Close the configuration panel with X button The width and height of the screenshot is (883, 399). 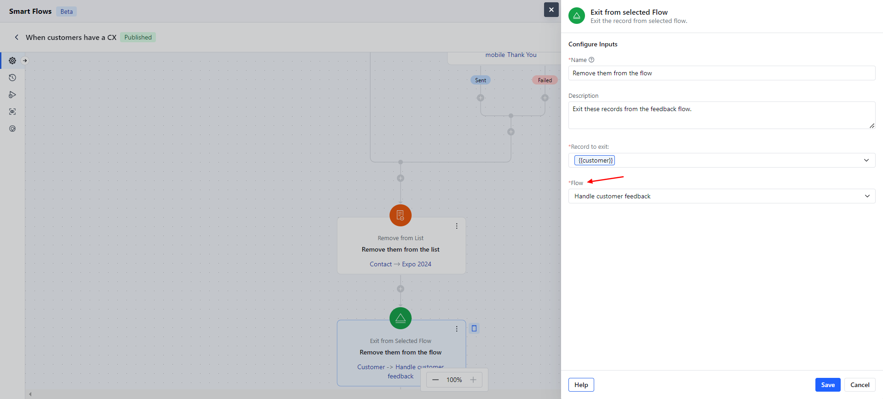pyautogui.click(x=551, y=10)
